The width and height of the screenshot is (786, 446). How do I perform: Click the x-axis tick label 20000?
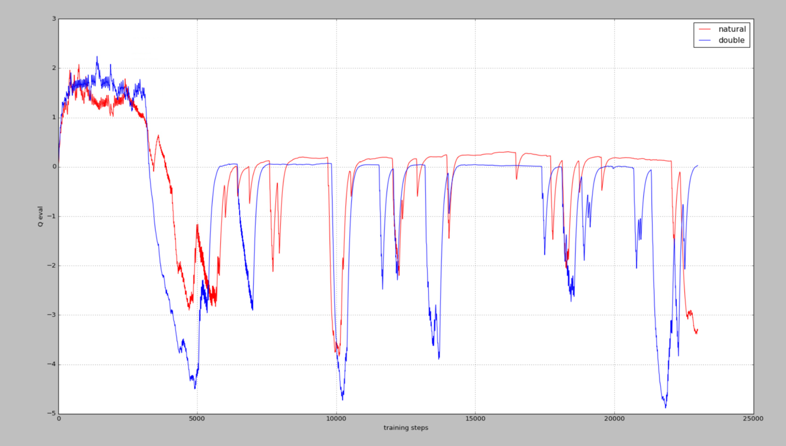click(x=614, y=418)
